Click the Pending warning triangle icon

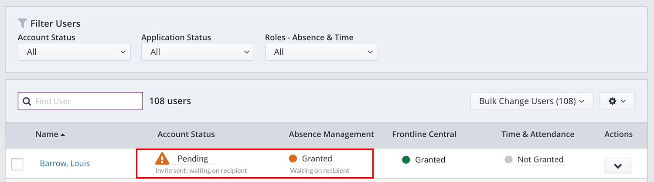click(162, 159)
